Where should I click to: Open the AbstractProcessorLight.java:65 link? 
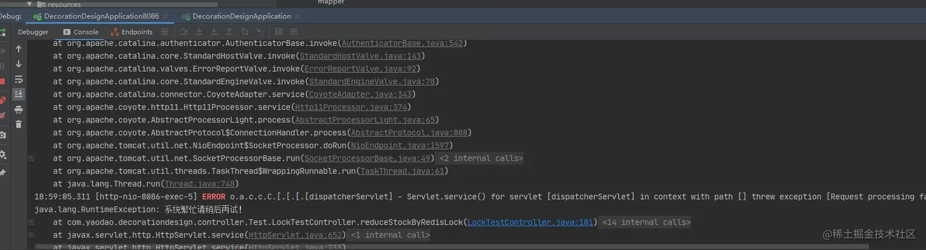tap(365, 120)
